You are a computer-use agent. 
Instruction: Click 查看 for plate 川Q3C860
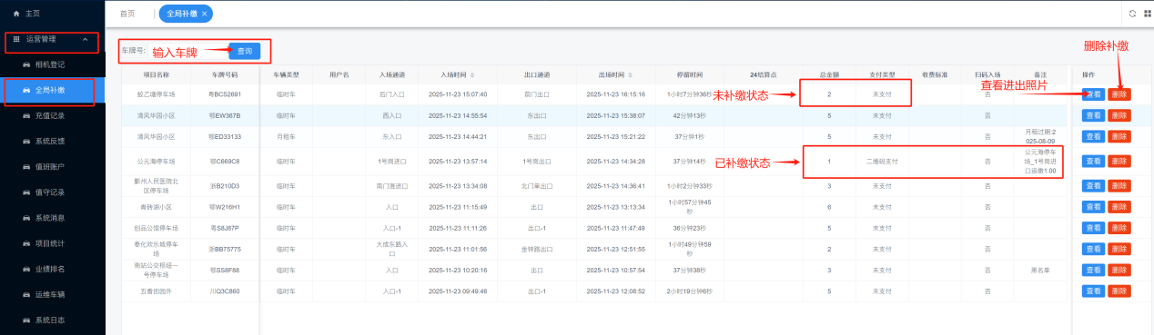(x=1092, y=291)
